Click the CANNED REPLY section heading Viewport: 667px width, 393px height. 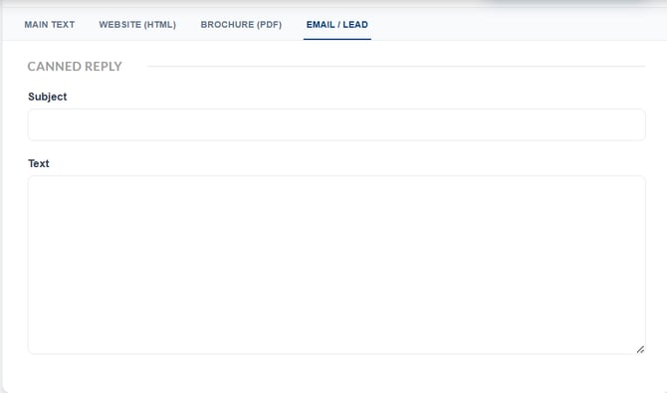coord(75,67)
